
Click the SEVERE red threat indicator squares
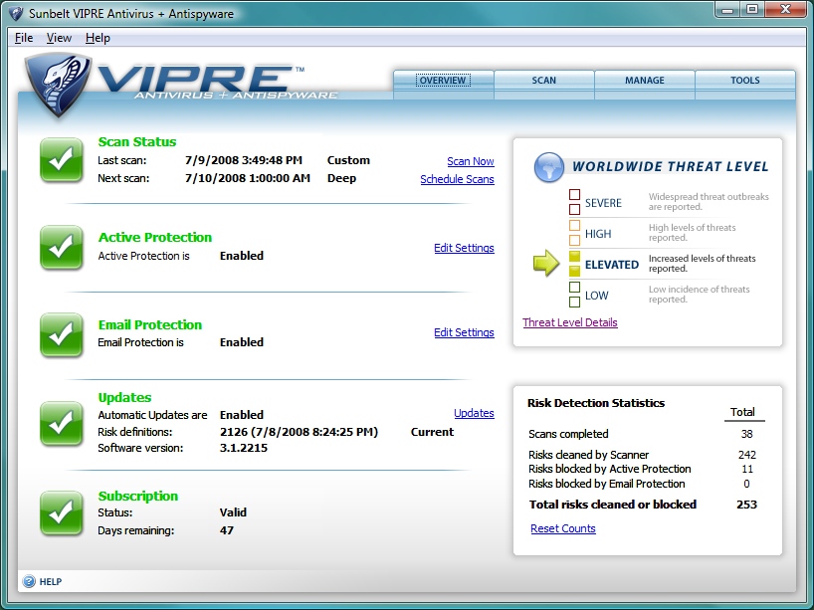[x=575, y=202]
